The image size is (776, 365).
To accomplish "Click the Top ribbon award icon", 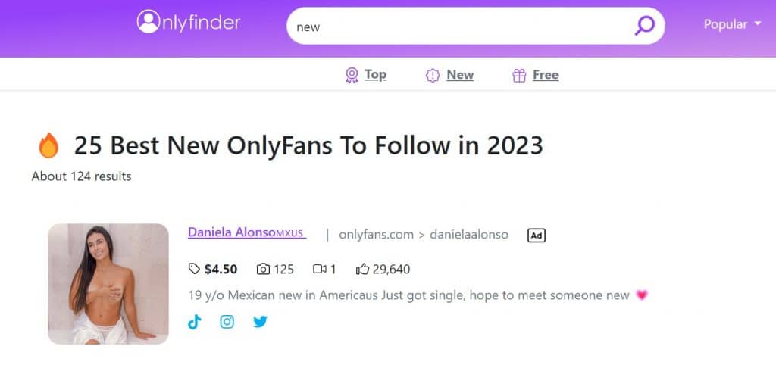I will click(x=352, y=75).
